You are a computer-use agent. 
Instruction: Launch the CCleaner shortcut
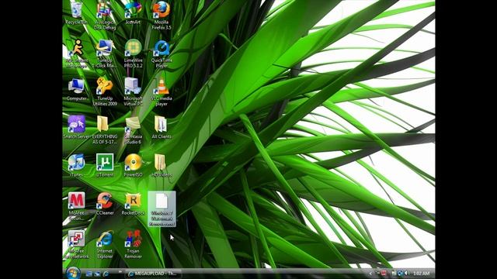(105, 203)
